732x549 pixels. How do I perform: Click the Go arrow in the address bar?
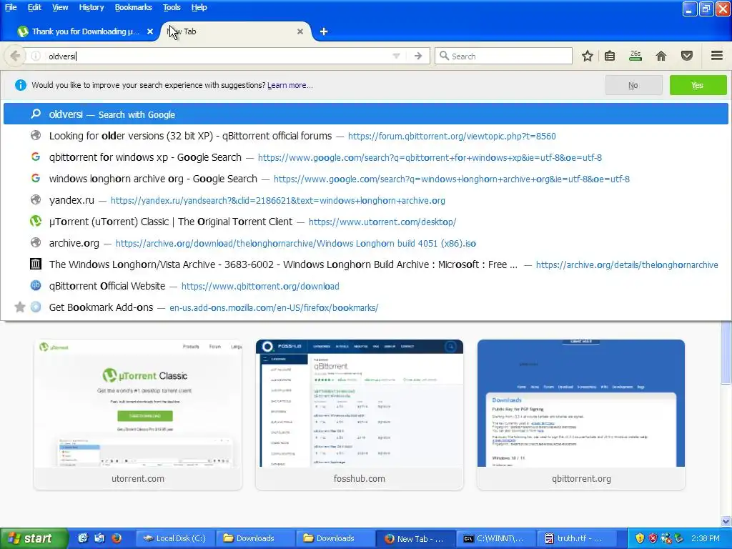[417, 56]
